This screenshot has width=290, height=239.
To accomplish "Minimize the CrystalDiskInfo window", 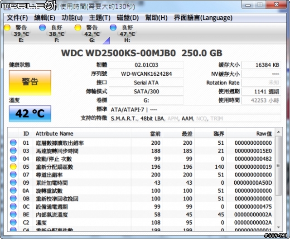I will tap(248, 5).
